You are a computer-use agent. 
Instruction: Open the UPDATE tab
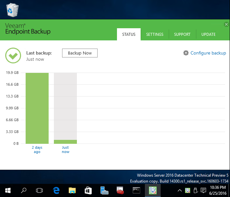point(208,34)
